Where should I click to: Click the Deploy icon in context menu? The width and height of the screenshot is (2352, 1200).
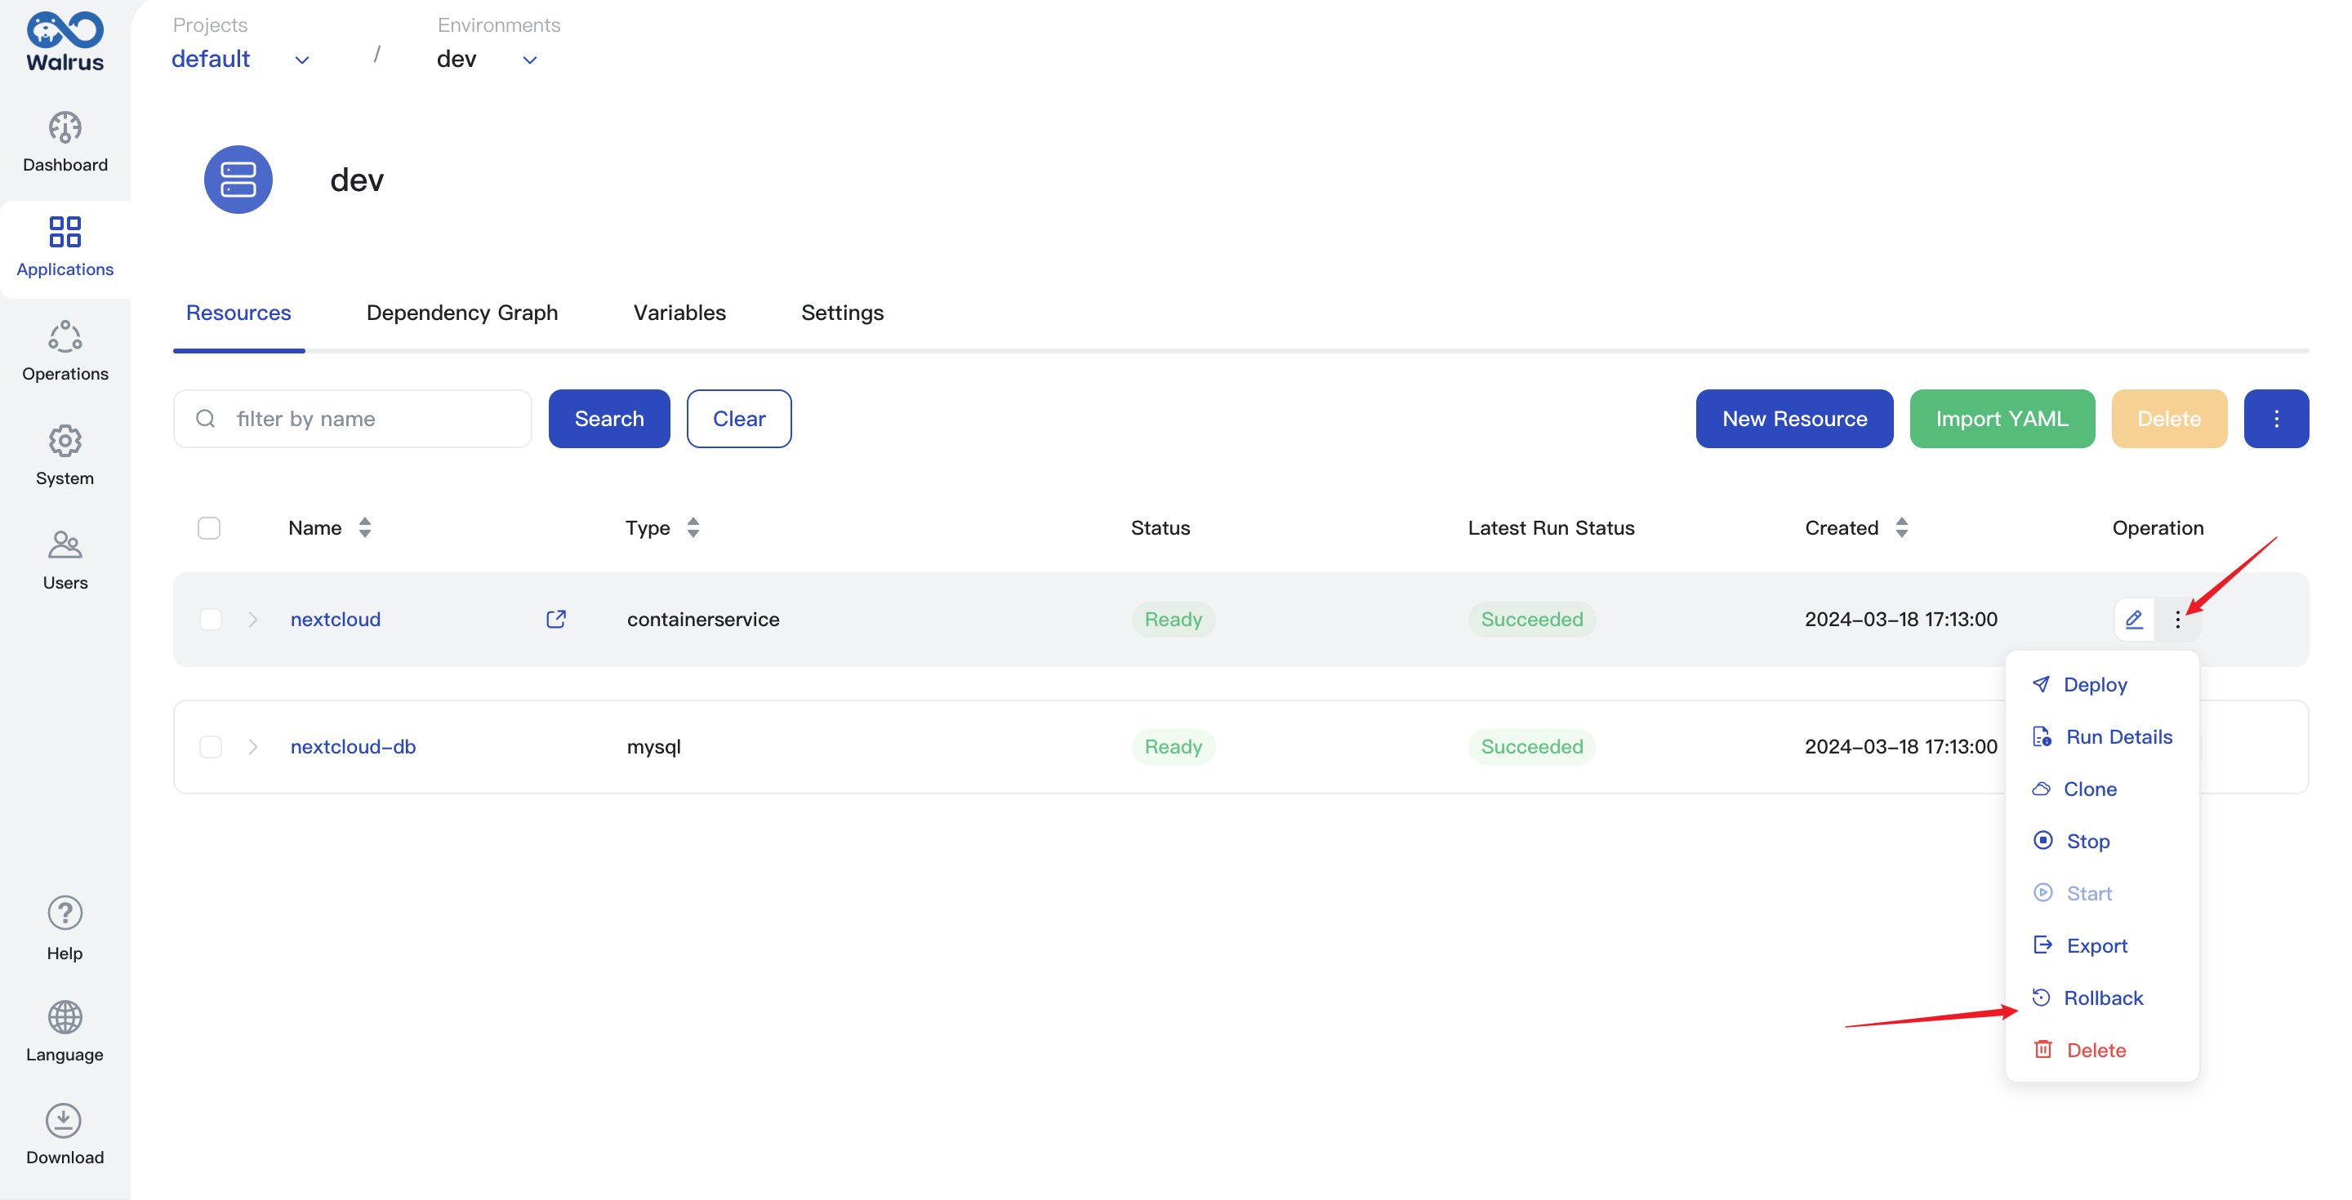point(2042,684)
